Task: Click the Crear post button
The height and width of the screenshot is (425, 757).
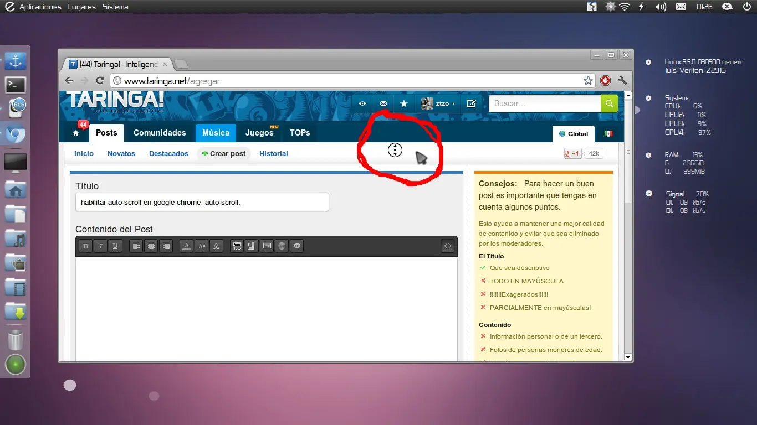Action: pos(224,154)
